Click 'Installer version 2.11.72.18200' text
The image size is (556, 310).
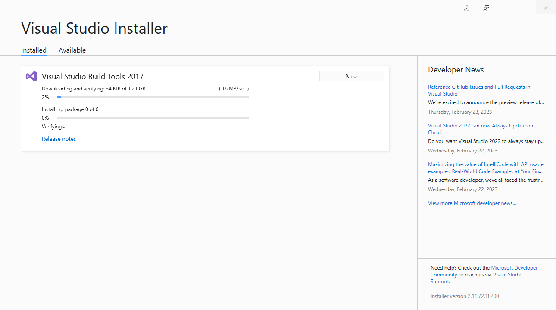pos(465,296)
